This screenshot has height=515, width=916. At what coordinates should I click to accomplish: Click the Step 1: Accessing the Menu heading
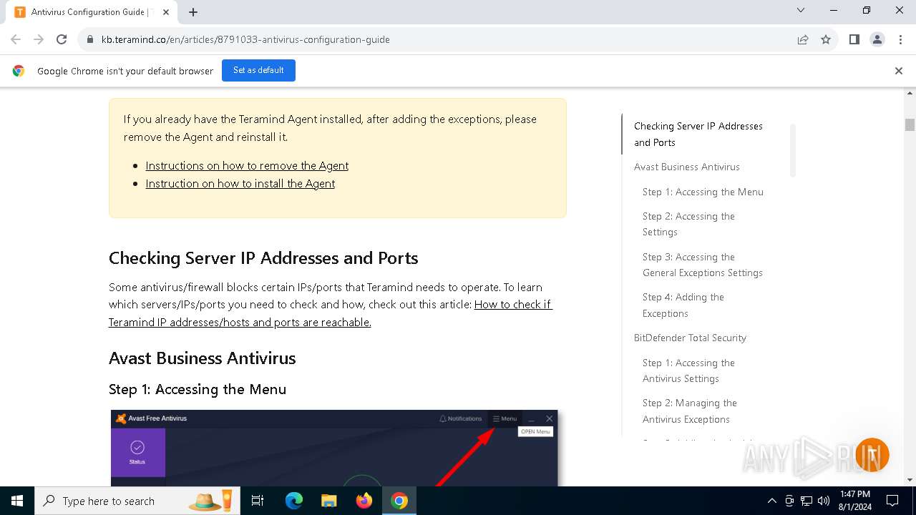pyautogui.click(x=198, y=389)
